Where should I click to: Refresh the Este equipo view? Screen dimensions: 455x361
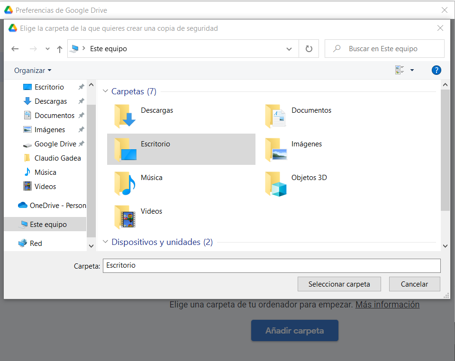[309, 49]
